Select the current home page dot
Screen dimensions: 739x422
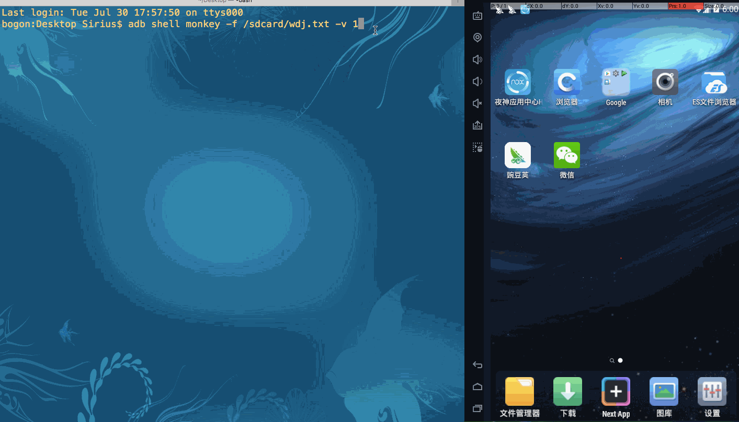(620, 360)
